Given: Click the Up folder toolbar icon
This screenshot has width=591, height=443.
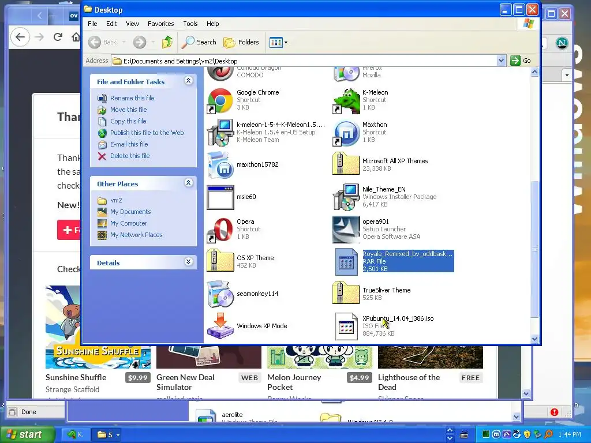Looking at the screenshot, I should coord(167,42).
